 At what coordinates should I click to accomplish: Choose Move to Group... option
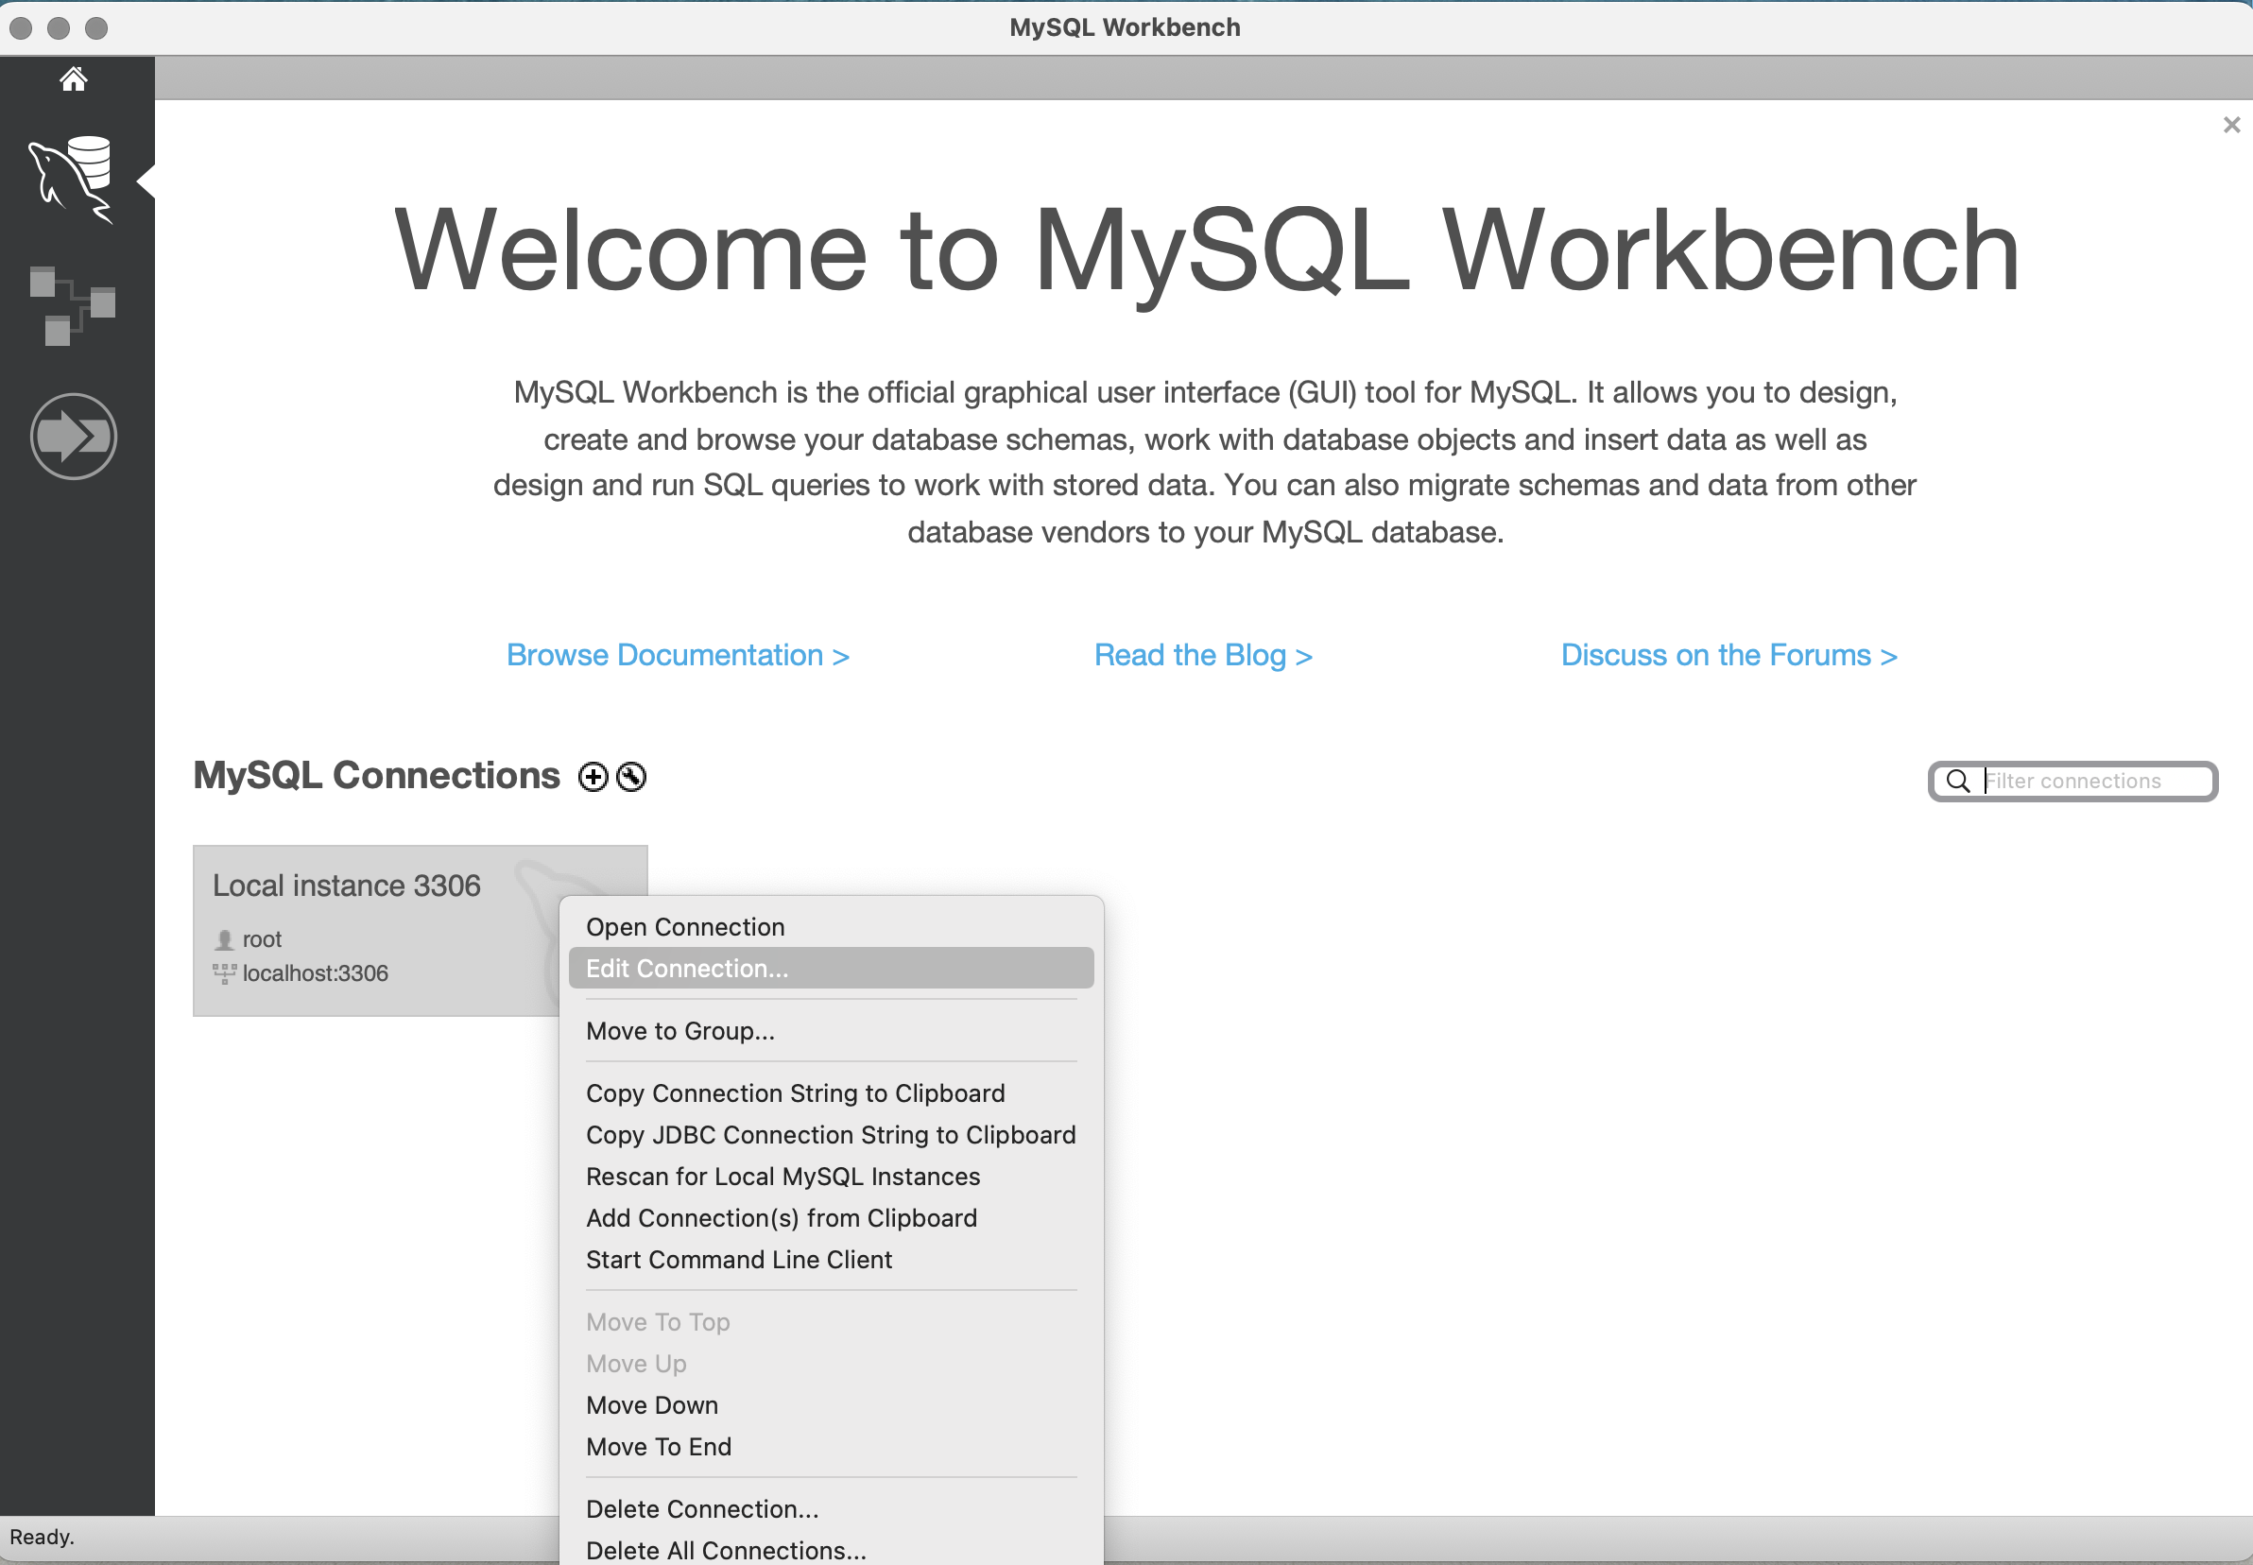pos(679,1031)
